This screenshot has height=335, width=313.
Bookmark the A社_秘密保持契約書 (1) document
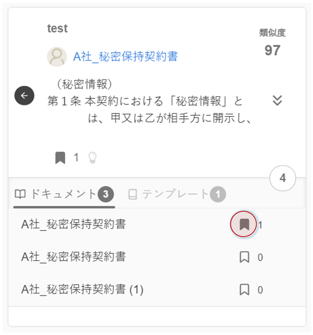pos(244,289)
